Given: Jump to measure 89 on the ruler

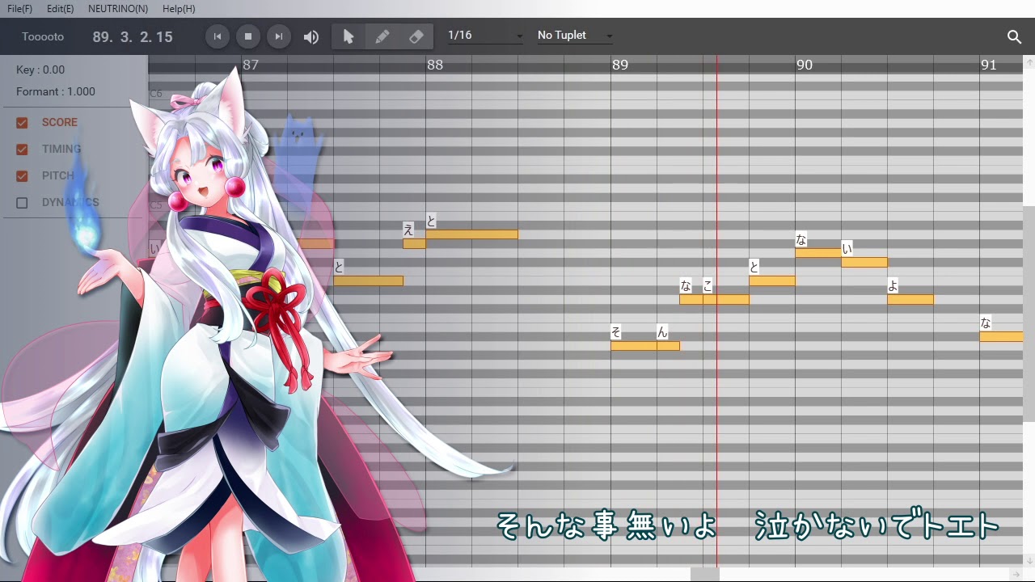Looking at the screenshot, I should coord(620,65).
